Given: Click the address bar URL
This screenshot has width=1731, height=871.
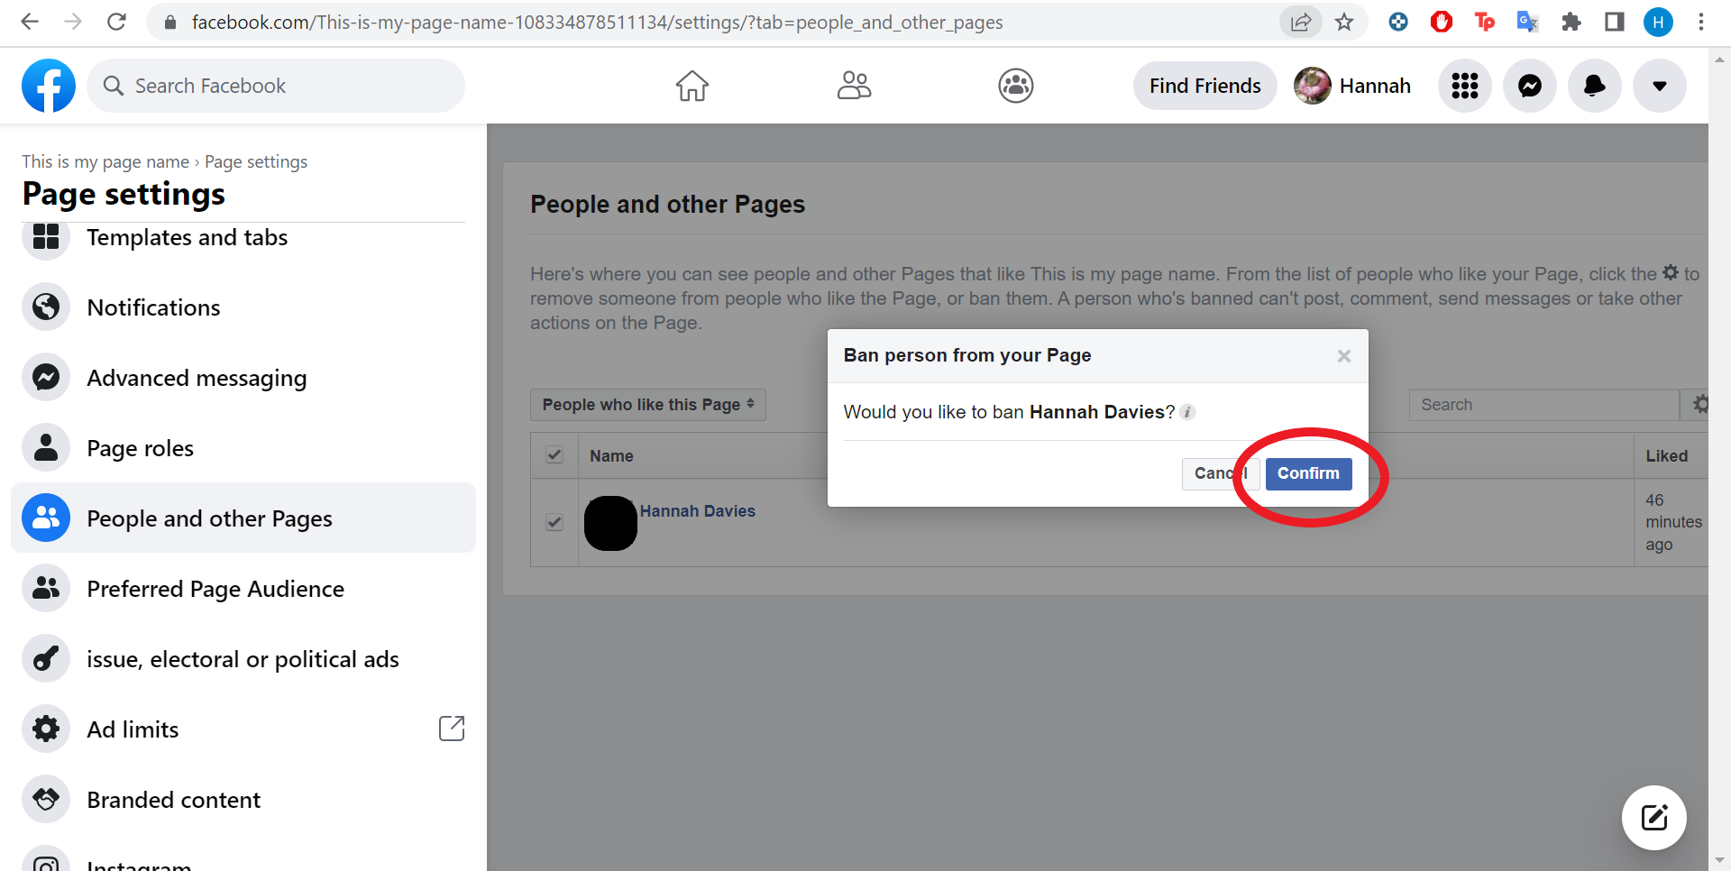Looking at the screenshot, I should coord(597,22).
